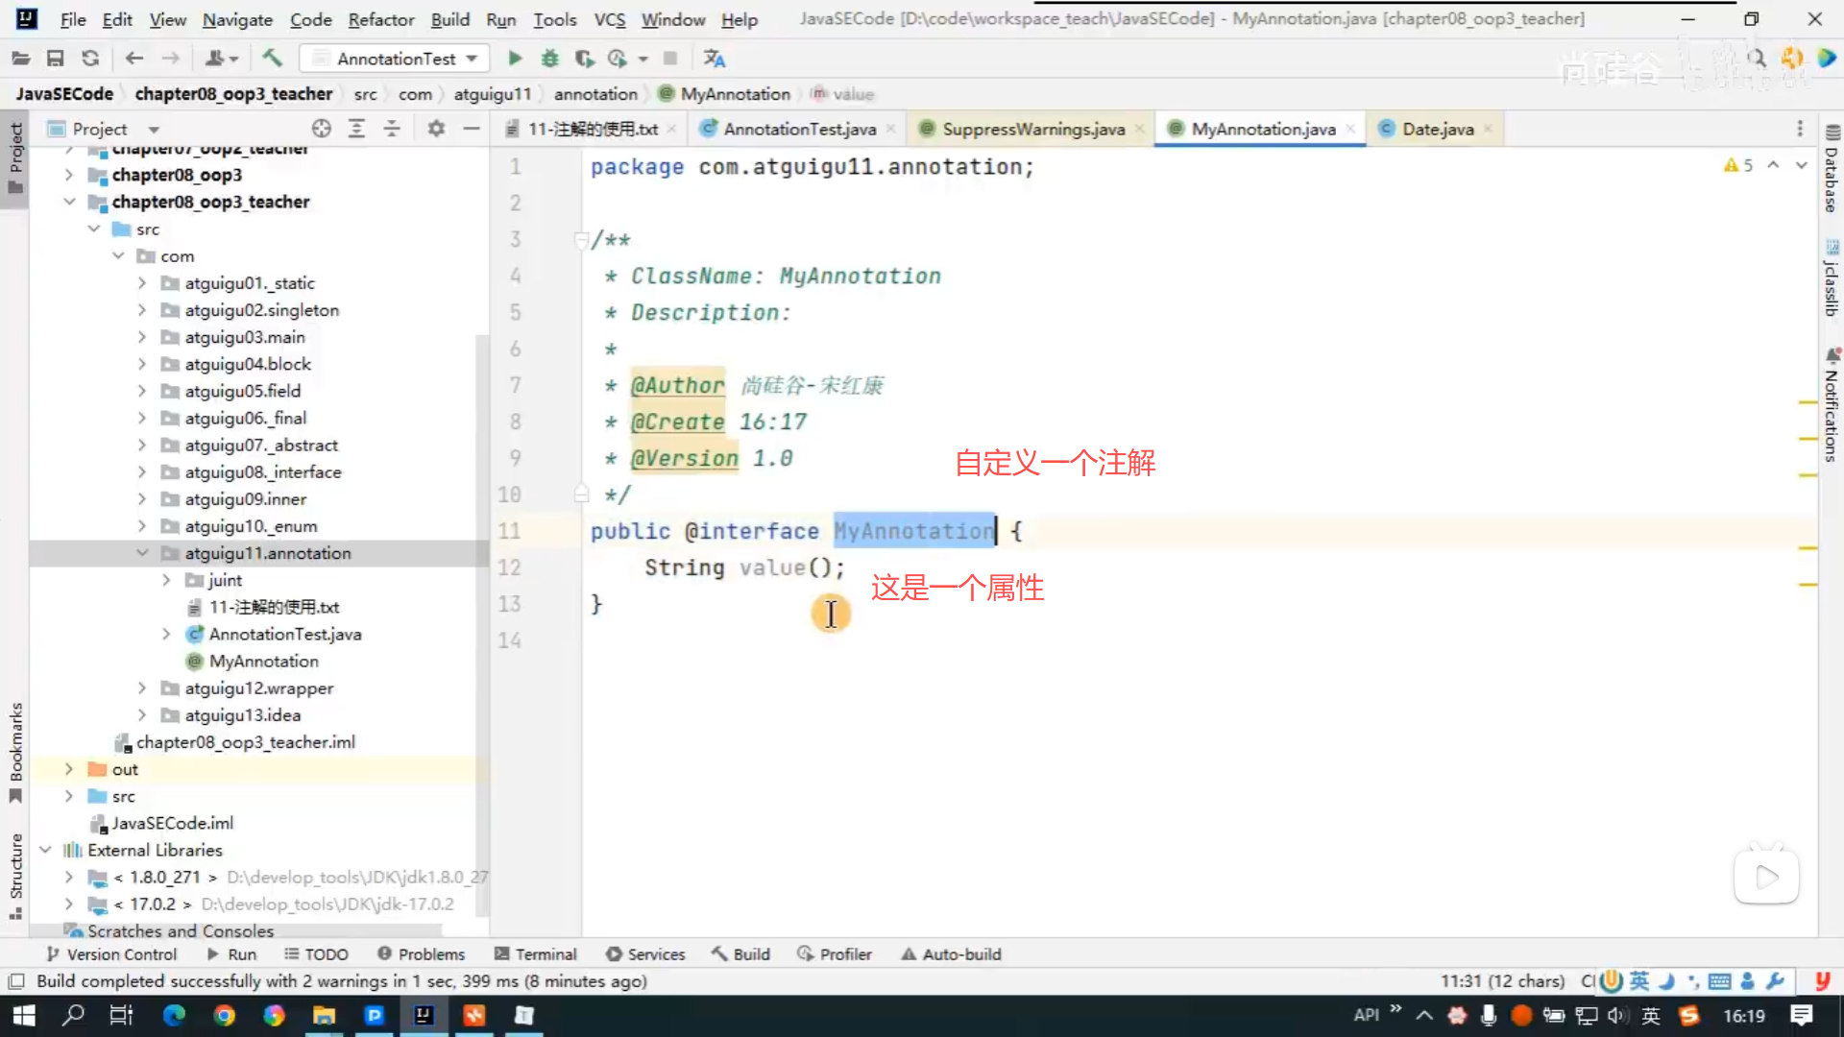Open the Refactor menu
Image resolution: width=1844 pixels, height=1037 pixels.
380,19
